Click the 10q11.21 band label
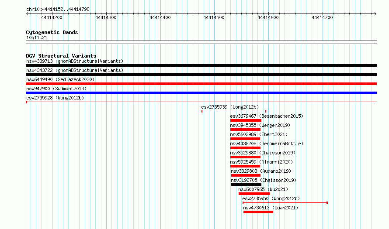This screenshot has height=229, width=389. coord(37,38)
